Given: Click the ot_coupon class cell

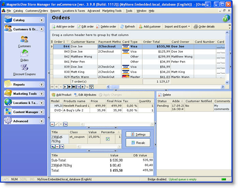Looking at the screenshot, I should (x=78, y=139).
